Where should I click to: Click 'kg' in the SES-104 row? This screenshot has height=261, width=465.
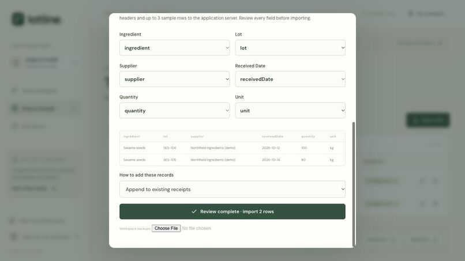pos(332,148)
